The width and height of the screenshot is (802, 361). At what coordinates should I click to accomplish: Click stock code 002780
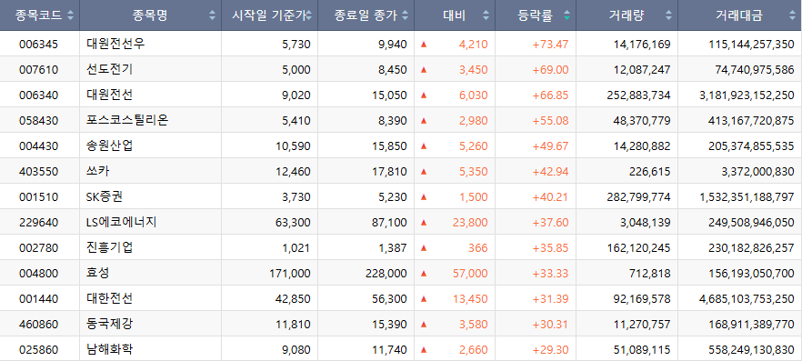point(39,248)
